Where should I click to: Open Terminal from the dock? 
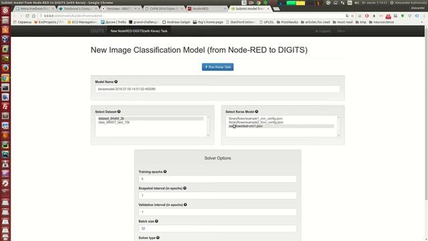(x=5, y=88)
